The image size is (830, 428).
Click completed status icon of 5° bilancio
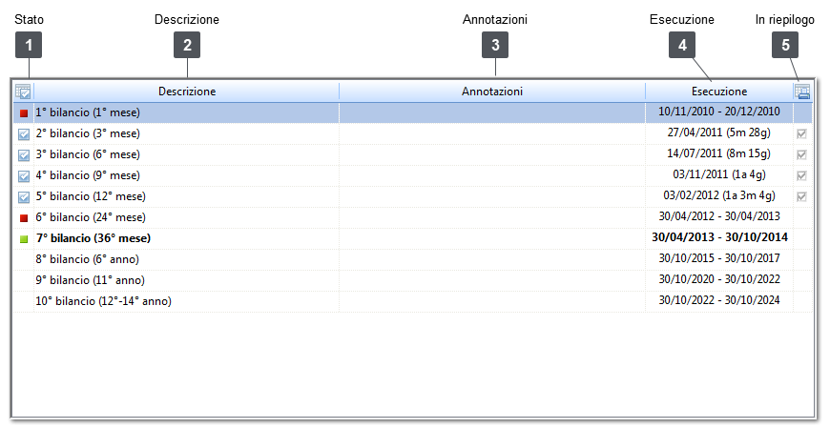[x=24, y=197]
